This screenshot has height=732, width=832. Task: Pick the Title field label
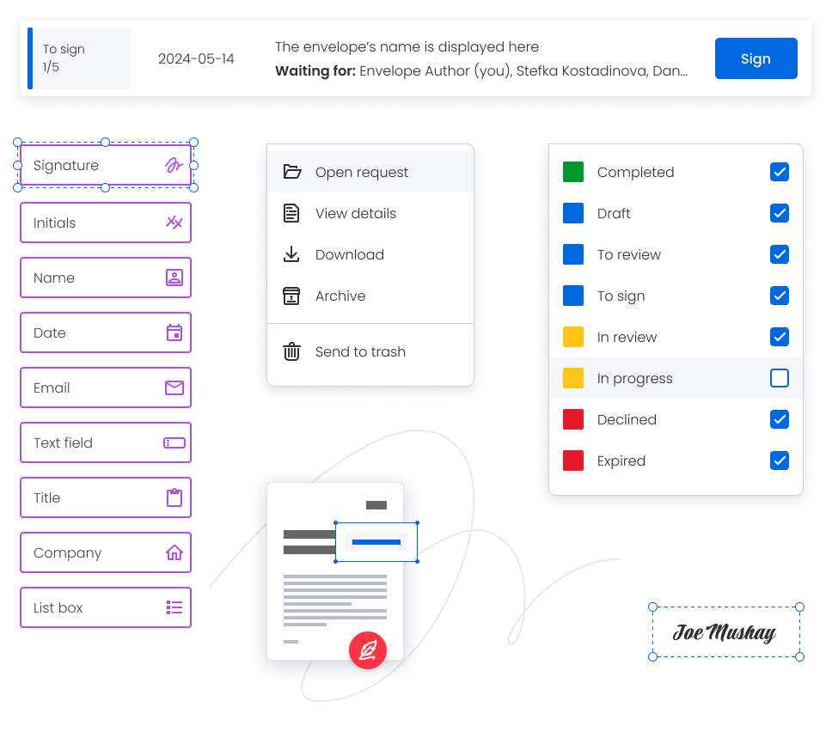click(46, 497)
